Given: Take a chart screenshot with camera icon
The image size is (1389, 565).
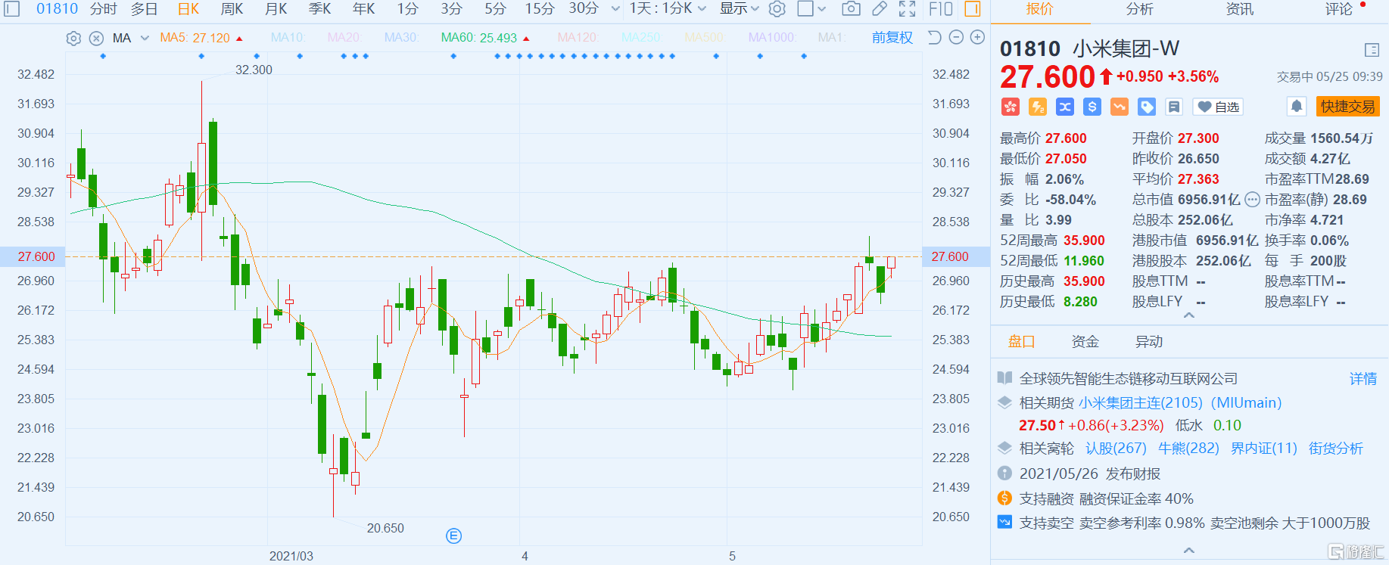Looking at the screenshot, I should (851, 9).
